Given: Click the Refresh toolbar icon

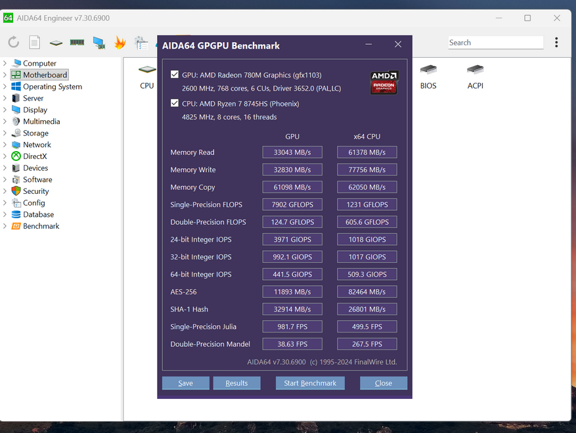Looking at the screenshot, I should (x=14, y=42).
